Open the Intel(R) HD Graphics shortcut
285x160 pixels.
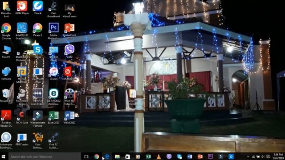(22, 31)
